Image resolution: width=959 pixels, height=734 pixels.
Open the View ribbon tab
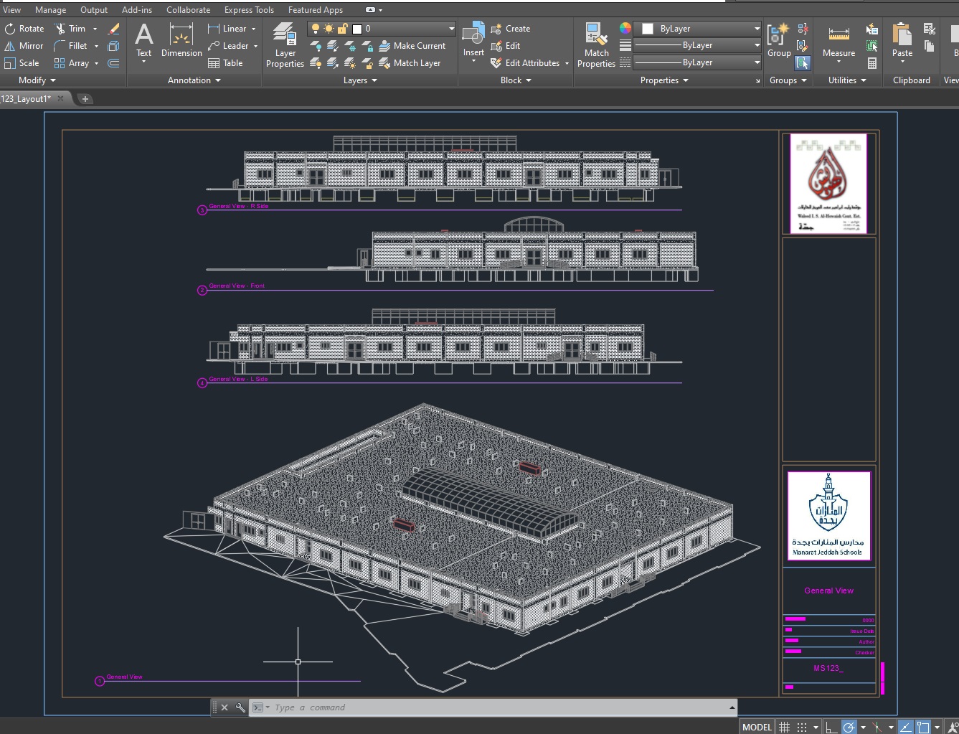pyautogui.click(x=12, y=10)
